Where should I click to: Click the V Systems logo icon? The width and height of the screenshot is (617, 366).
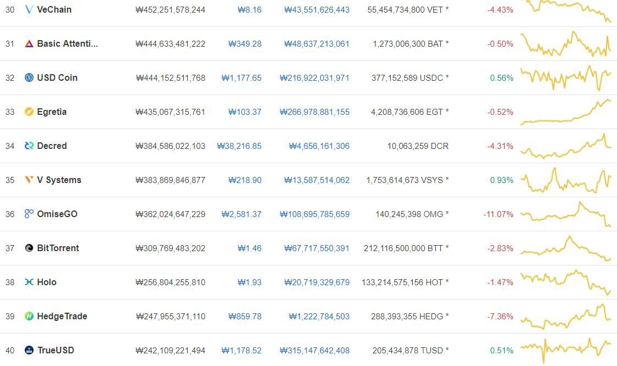(29, 180)
